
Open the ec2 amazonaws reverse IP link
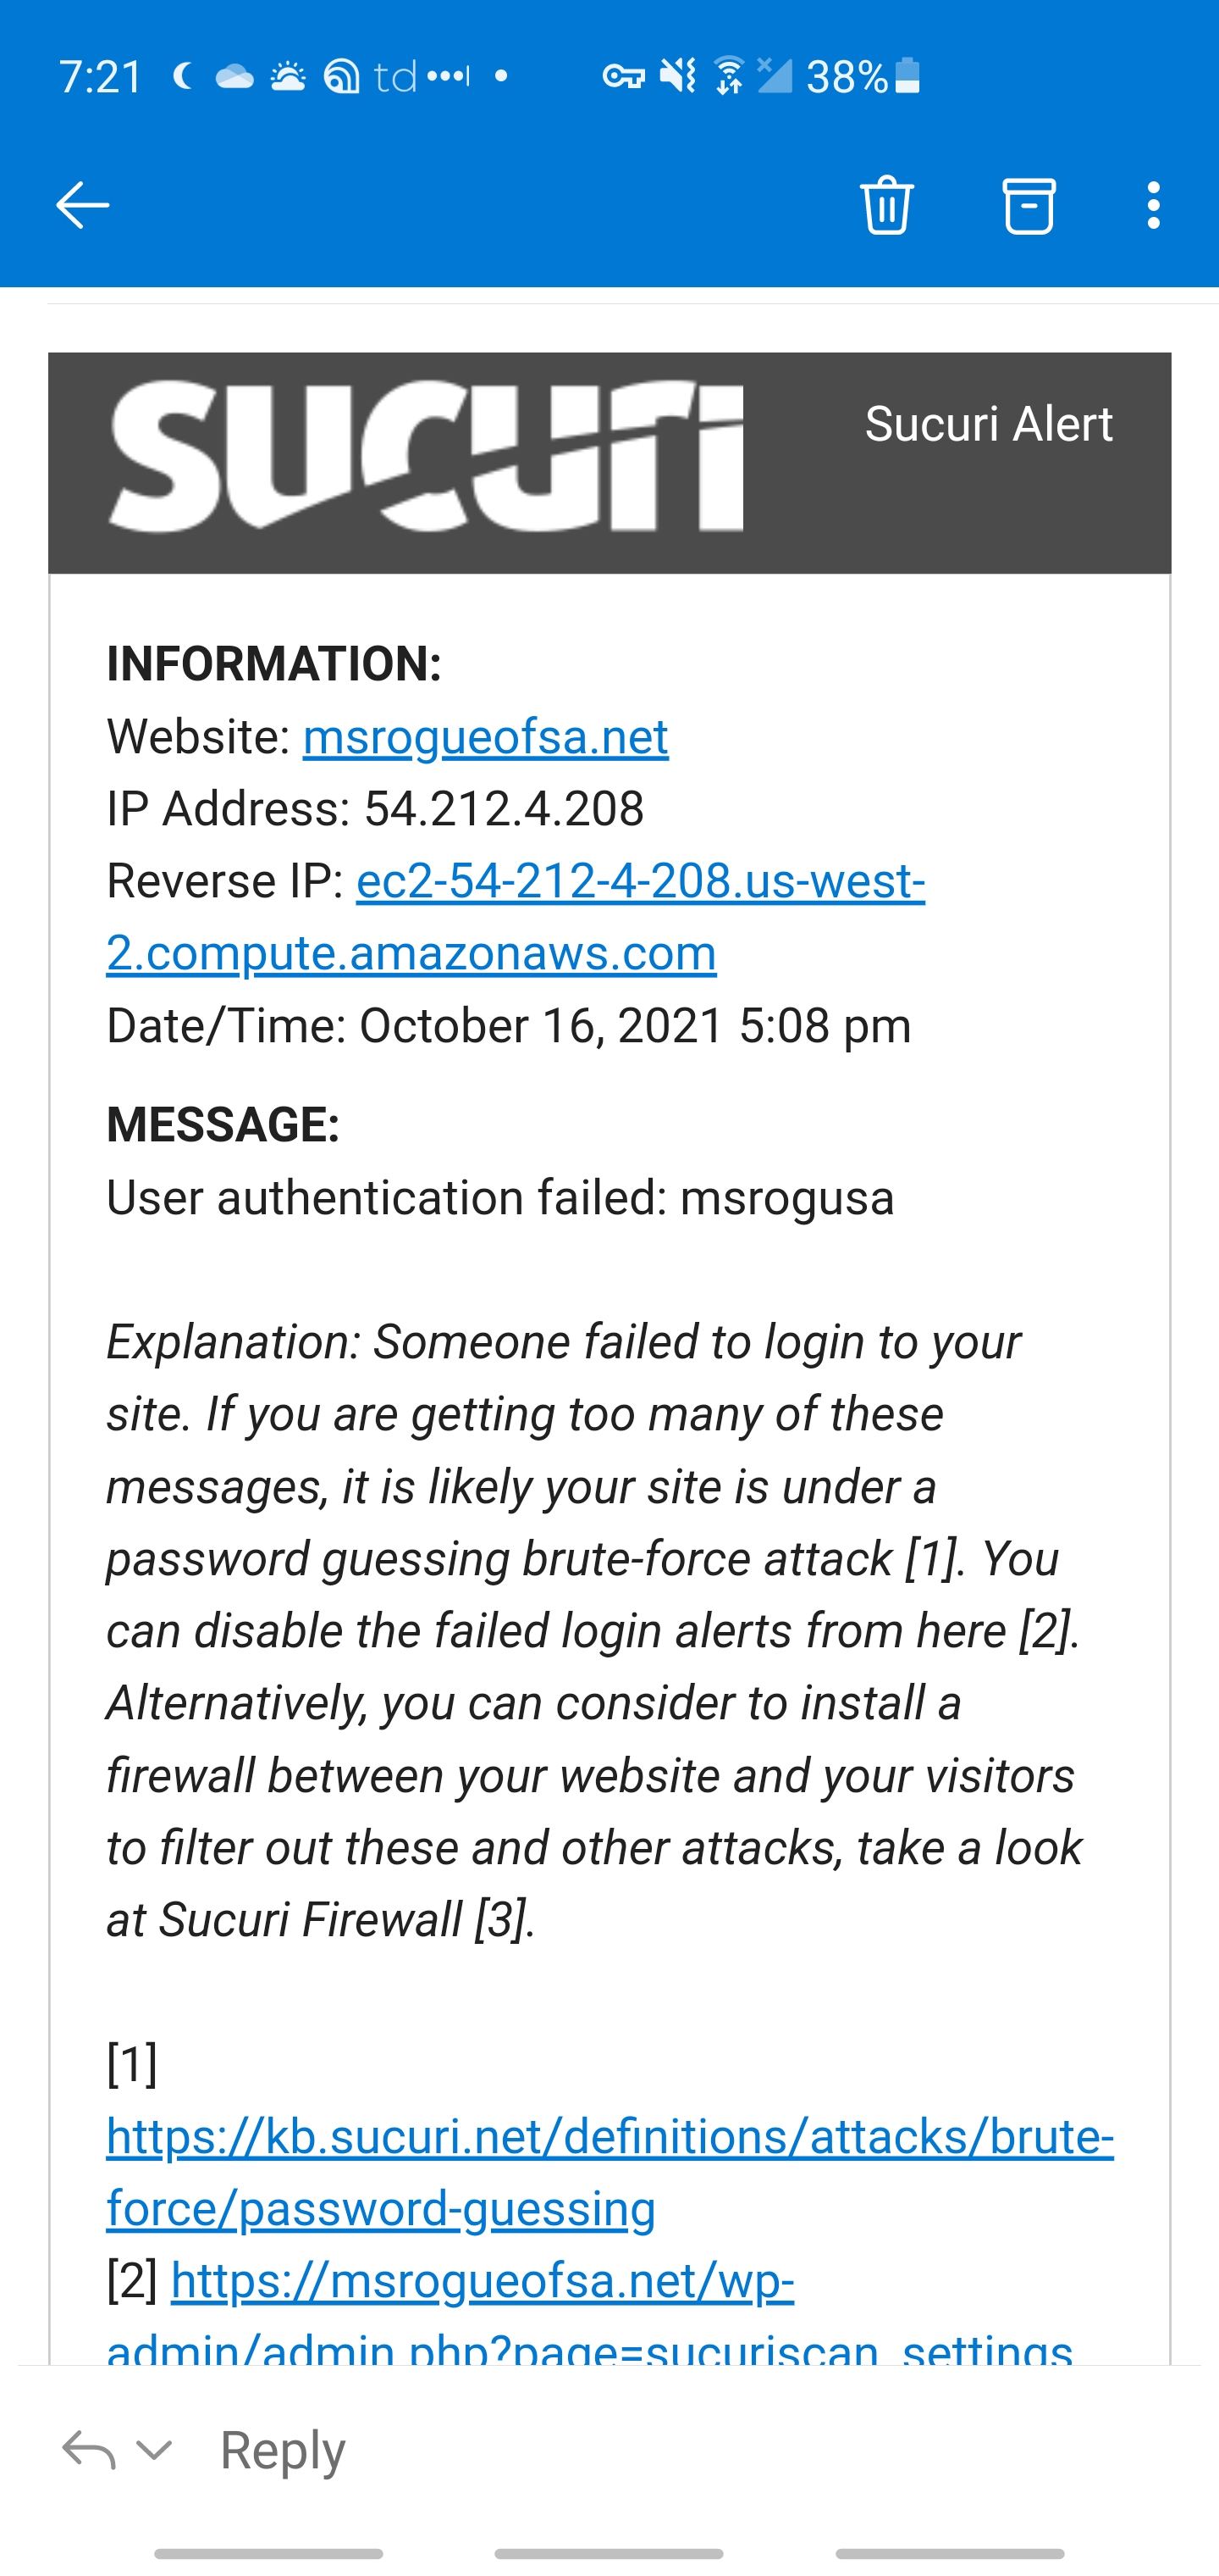(x=639, y=882)
